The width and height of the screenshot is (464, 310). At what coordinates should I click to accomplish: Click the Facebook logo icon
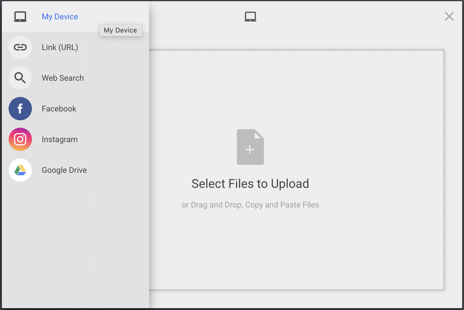[20, 109]
